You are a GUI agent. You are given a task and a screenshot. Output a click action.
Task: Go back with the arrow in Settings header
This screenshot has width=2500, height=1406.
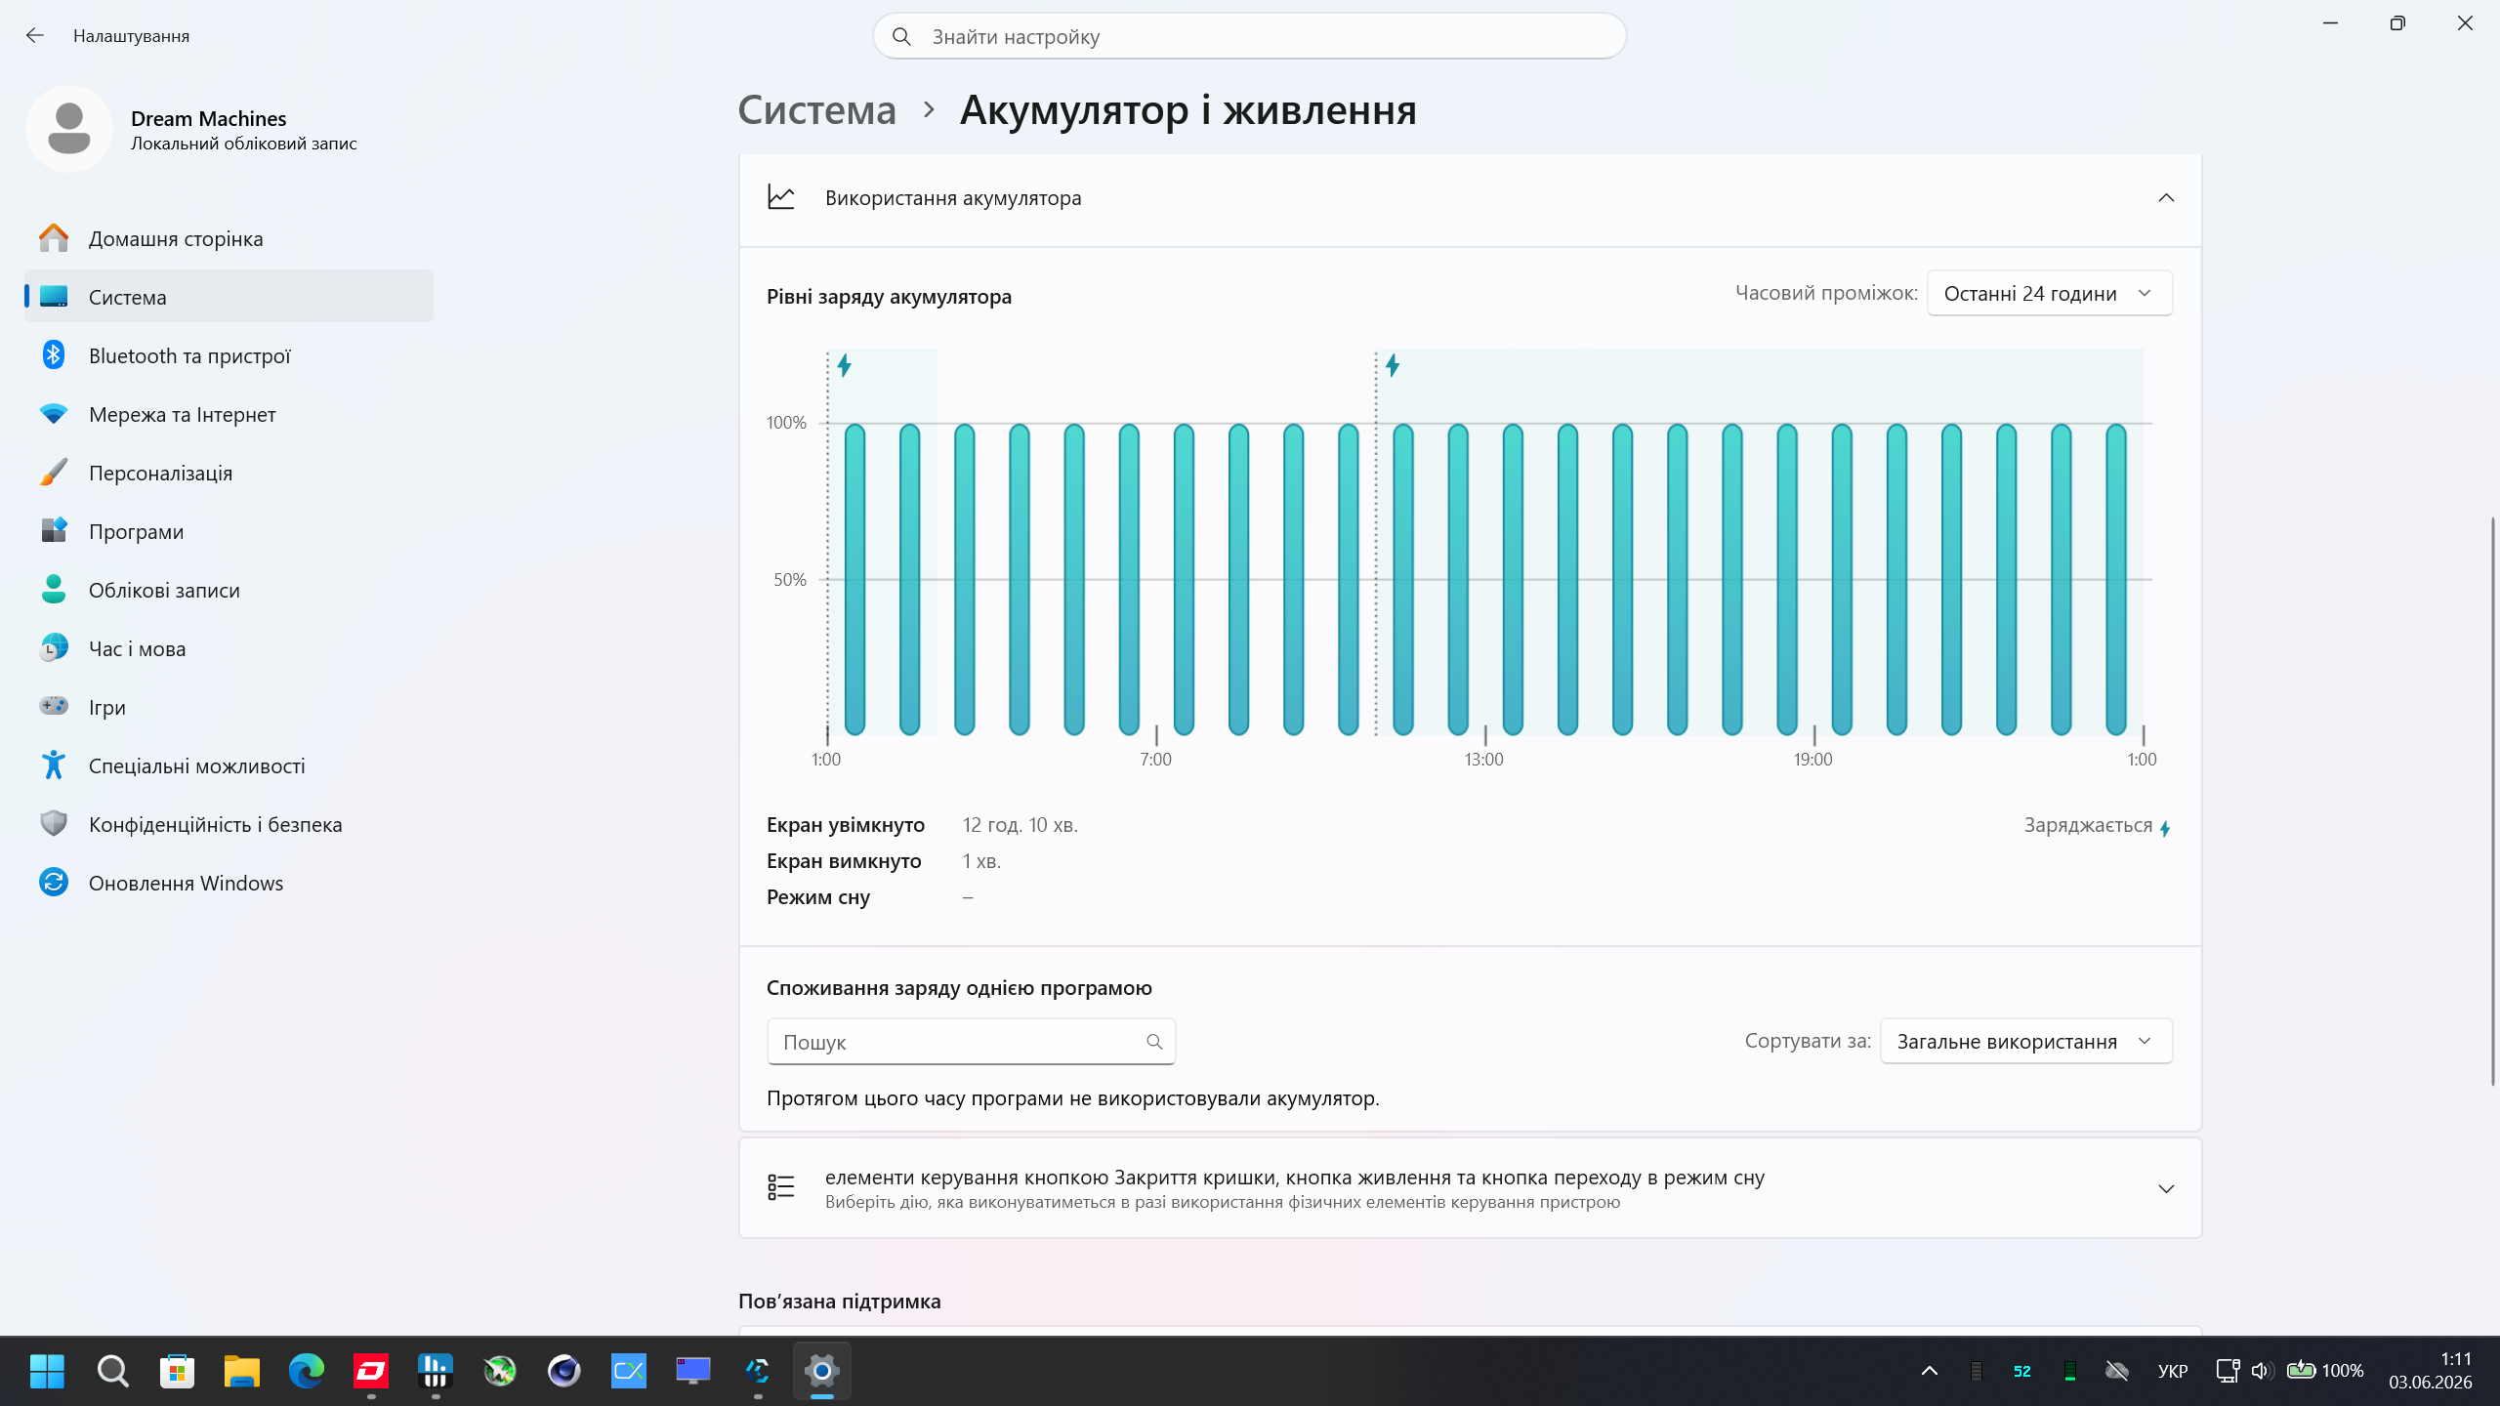35,36
